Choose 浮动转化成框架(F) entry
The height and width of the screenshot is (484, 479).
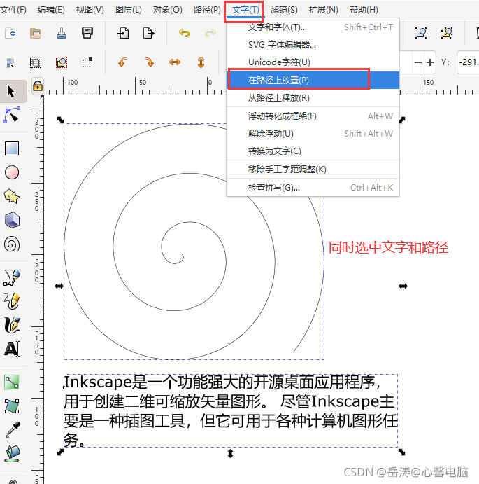tap(313, 116)
